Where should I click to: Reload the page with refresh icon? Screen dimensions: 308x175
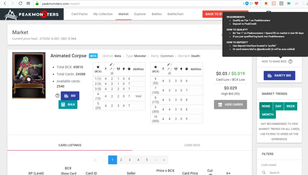20,3
